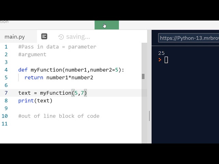Click the green Run button
This screenshot has width=219, height=164.
click(x=107, y=25)
